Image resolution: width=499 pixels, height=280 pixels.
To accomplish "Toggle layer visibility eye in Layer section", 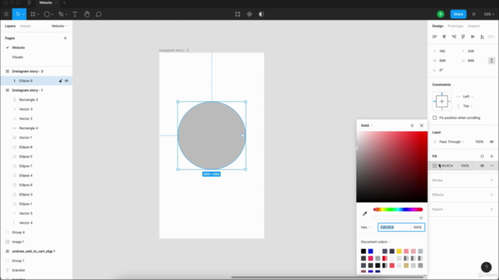I will [x=492, y=142].
